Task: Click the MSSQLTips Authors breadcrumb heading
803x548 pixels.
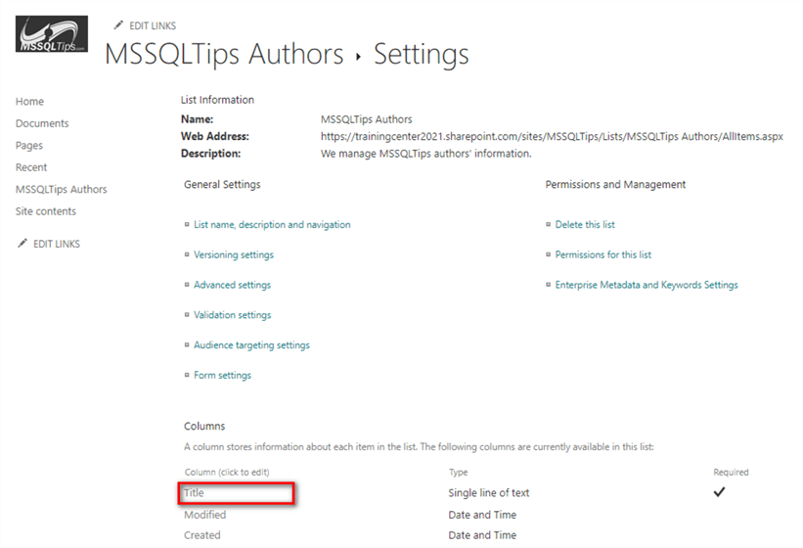Action: 224,55
